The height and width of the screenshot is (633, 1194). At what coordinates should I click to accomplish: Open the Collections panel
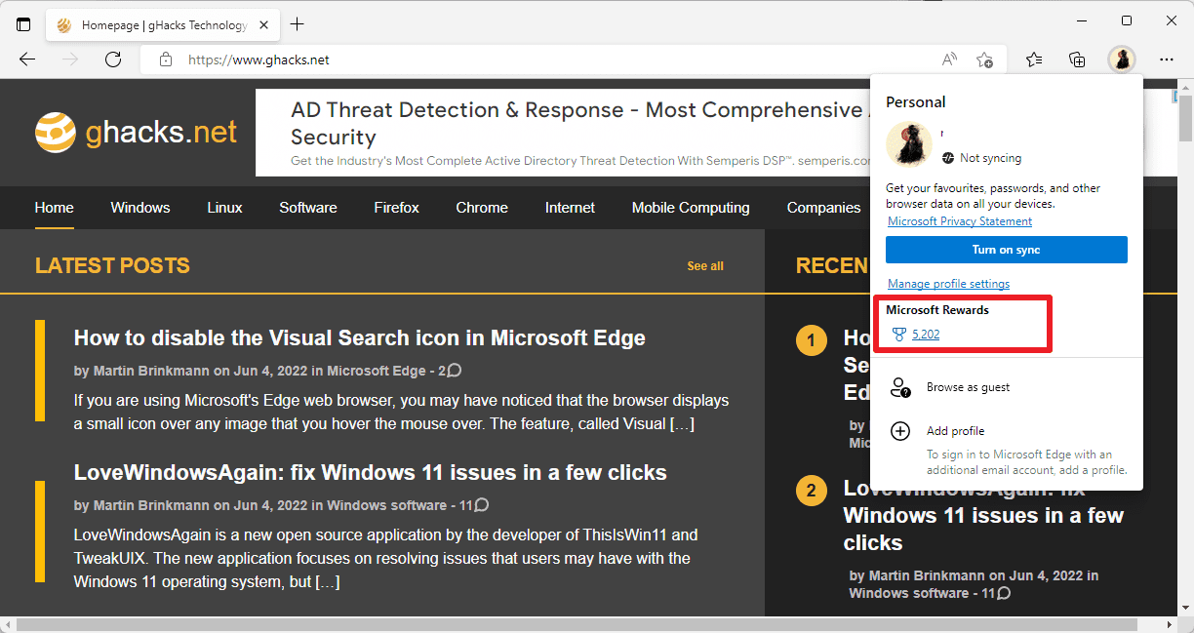tap(1076, 59)
